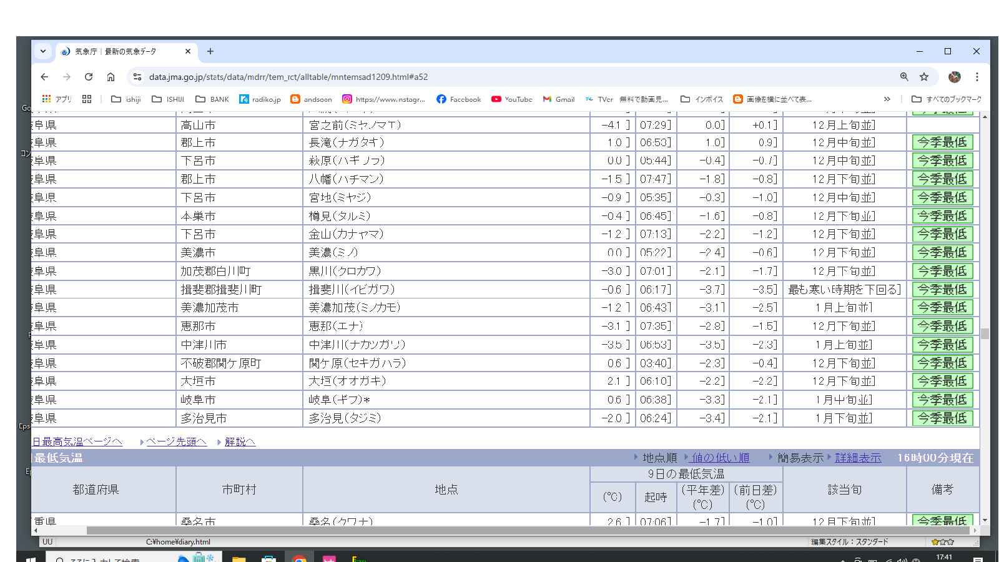Open the profile avatar icon

point(954,77)
